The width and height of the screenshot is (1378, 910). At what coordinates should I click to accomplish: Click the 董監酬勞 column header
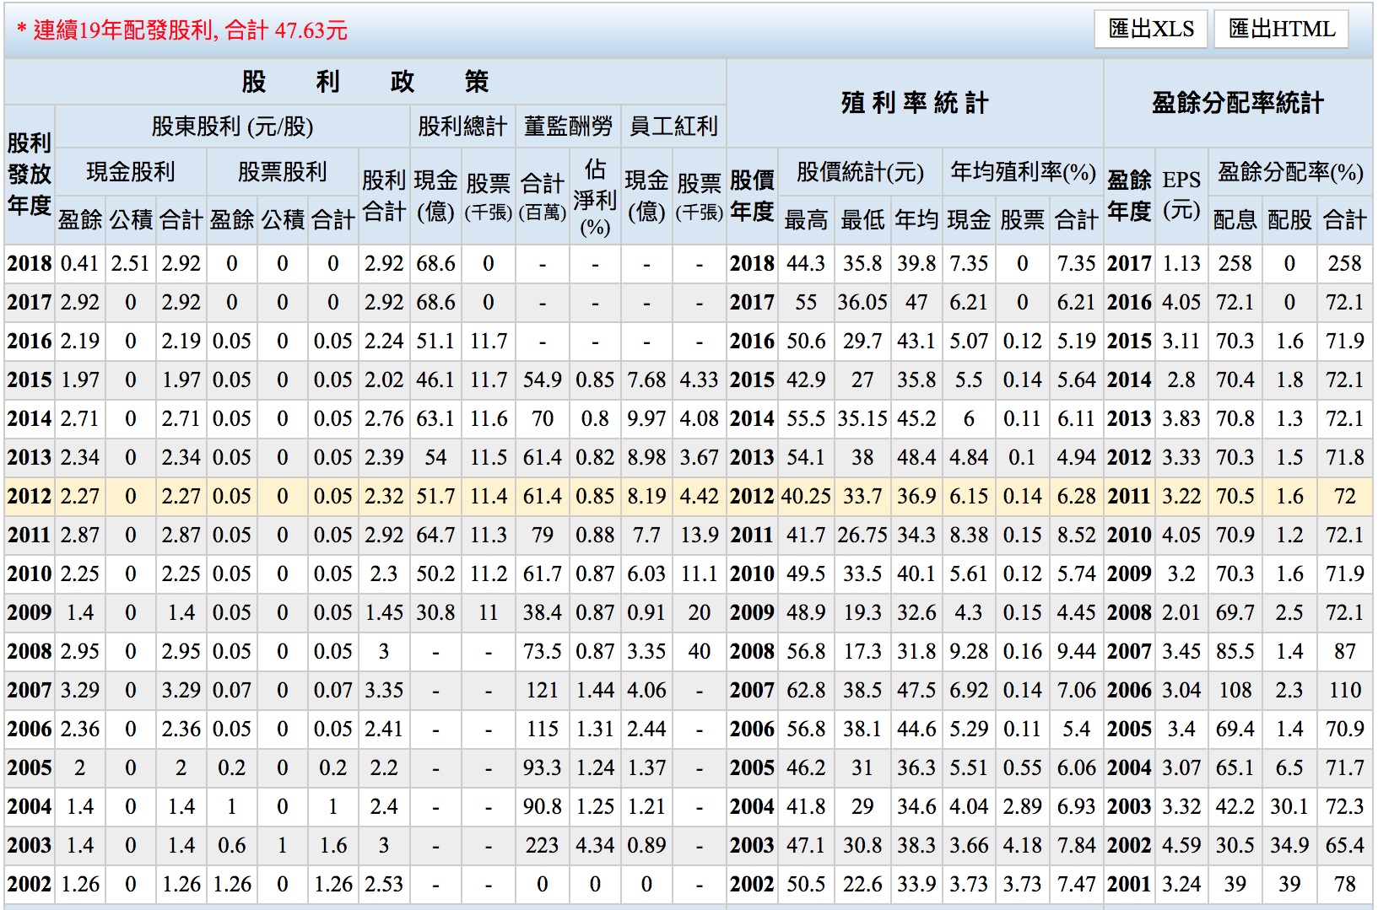coord(568,127)
